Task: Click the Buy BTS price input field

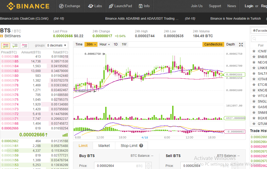Action: tap(120, 166)
